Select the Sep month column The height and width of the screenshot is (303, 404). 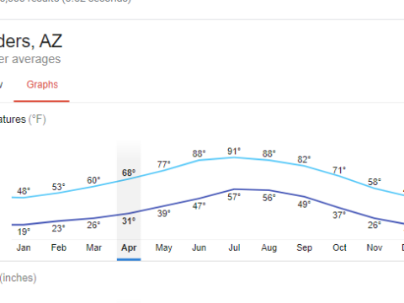point(304,247)
